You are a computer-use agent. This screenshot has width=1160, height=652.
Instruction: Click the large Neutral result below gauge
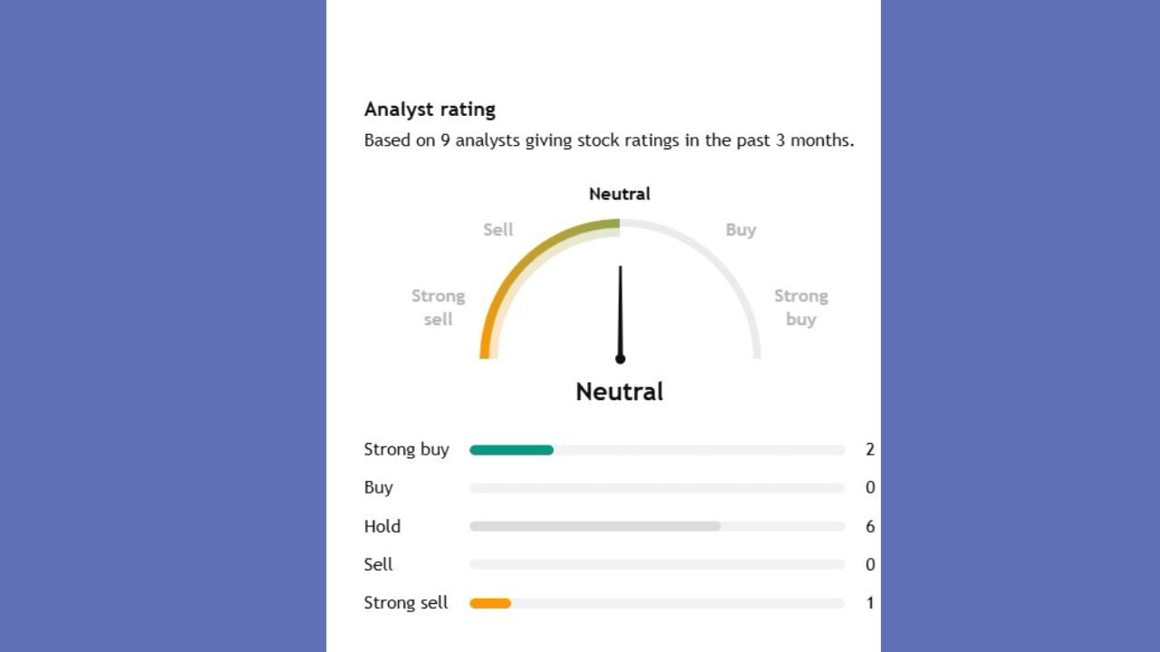(620, 392)
